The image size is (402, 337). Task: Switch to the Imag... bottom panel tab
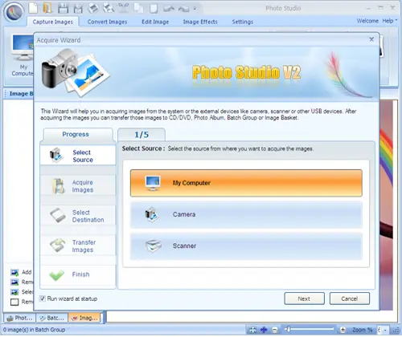[84, 318]
